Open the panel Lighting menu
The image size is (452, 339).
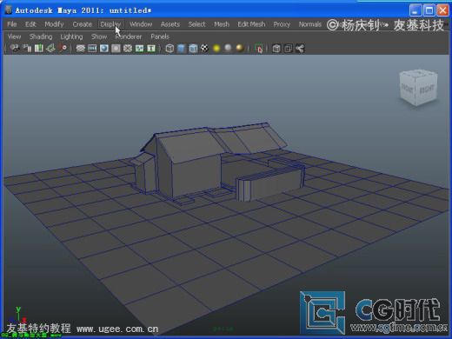71,37
